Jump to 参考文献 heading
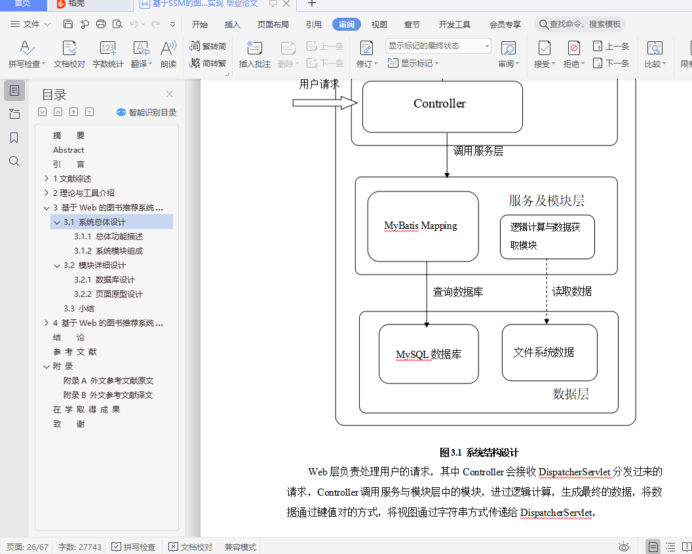Screen dimensions: 692x554 [x=75, y=352]
